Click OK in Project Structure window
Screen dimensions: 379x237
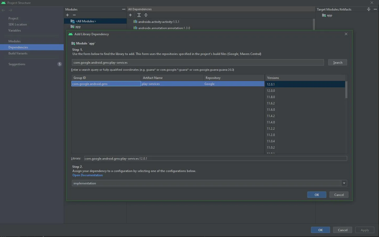click(x=321, y=230)
